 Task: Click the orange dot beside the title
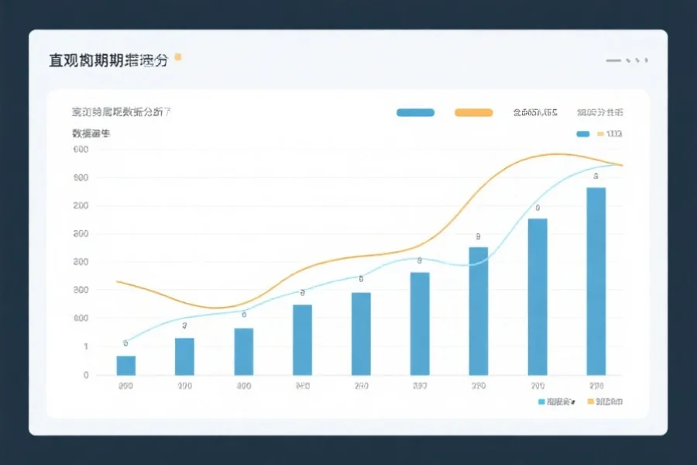click(178, 57)
